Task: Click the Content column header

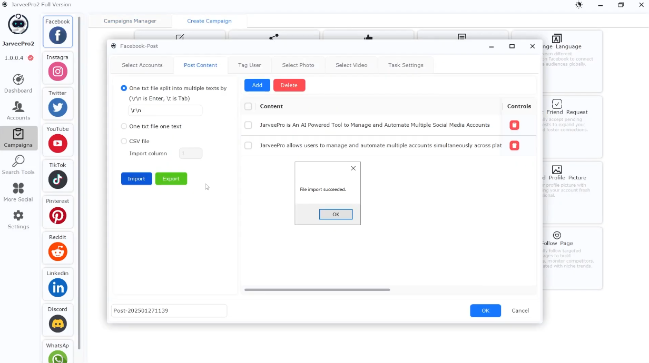Action: pyautogui.click(x=271, y=106)
